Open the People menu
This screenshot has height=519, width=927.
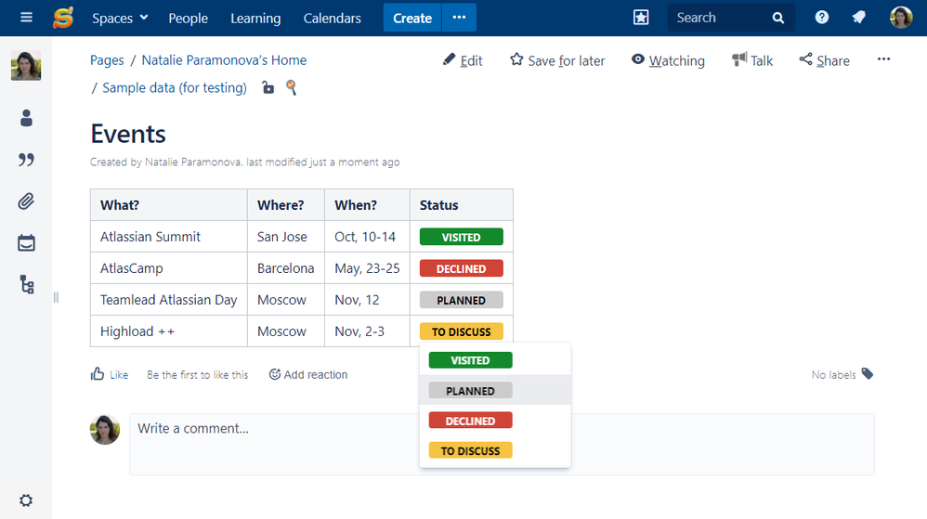click(x=188, y=19)
